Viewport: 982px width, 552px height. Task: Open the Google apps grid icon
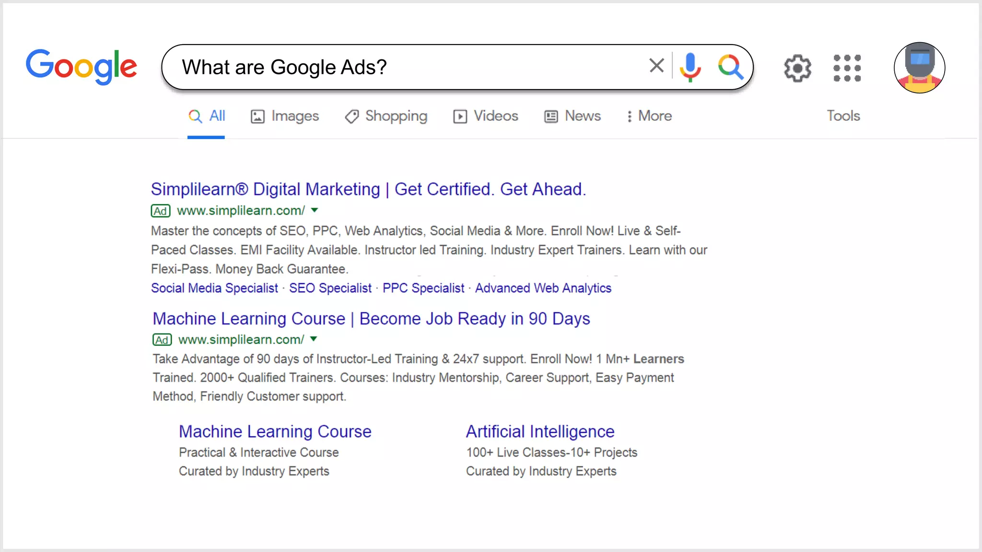coord(847,68)
